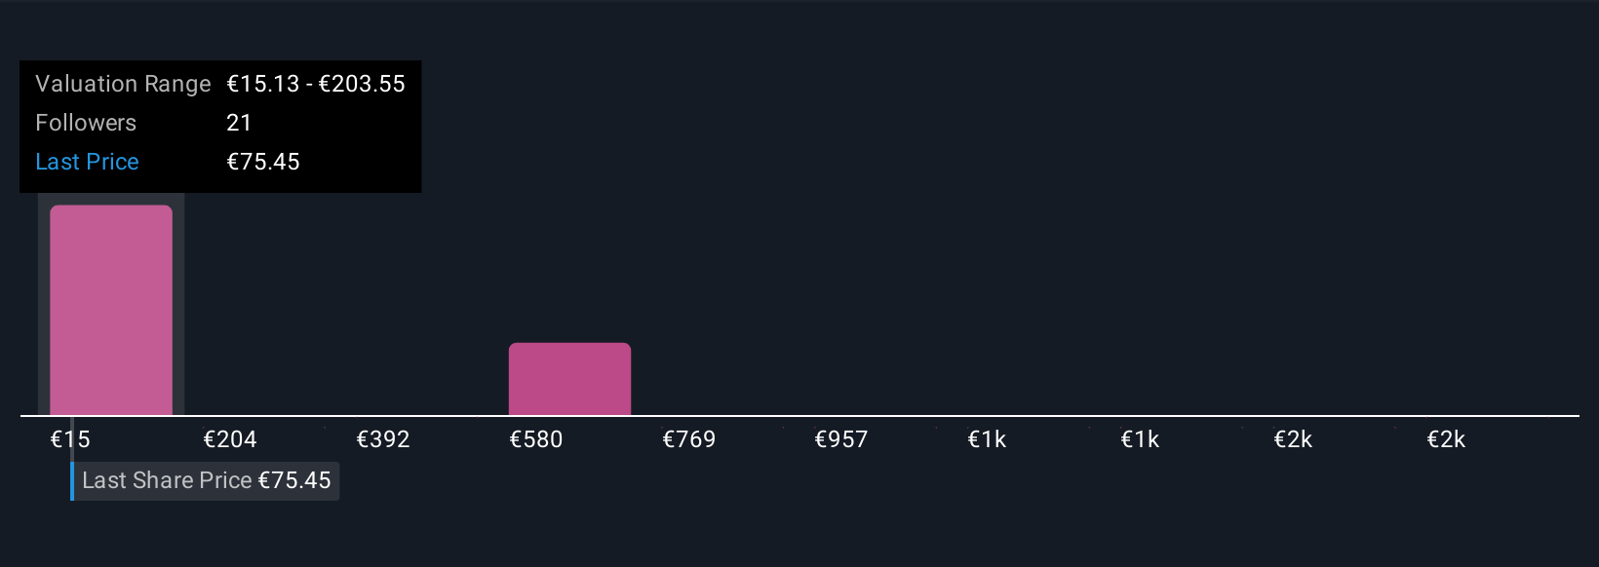Viewport: 1599px width, 567px height.
Task: Select the final €2k label on the axis
Action: coord(1446,439)
